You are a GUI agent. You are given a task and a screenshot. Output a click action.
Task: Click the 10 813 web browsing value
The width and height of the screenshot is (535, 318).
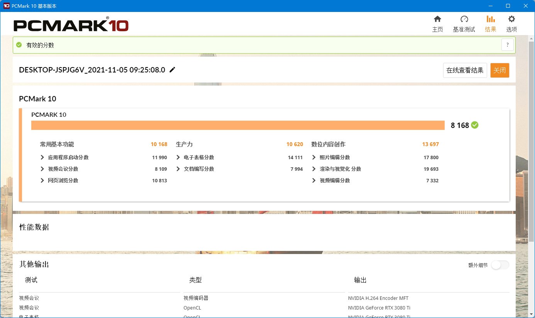point(159,180)
